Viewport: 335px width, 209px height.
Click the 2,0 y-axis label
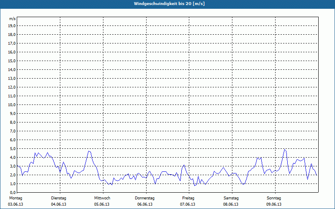pos(13,175)
